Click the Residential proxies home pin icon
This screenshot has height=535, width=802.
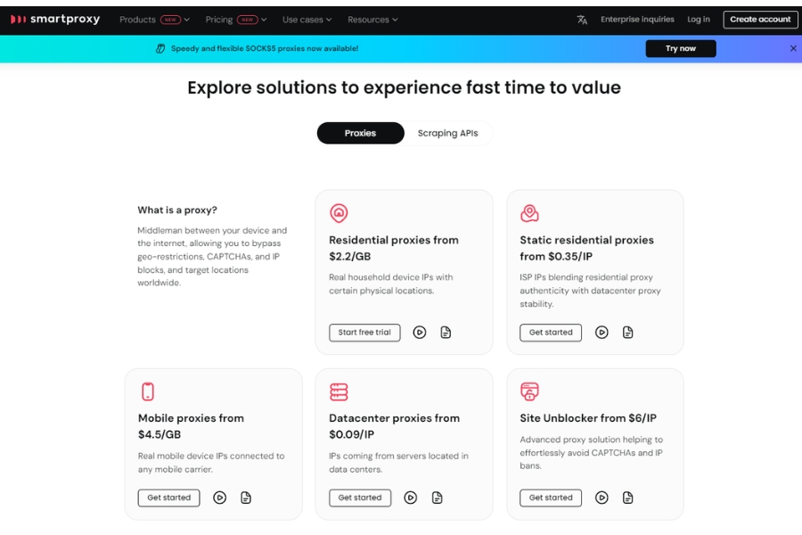click(339, 213)
